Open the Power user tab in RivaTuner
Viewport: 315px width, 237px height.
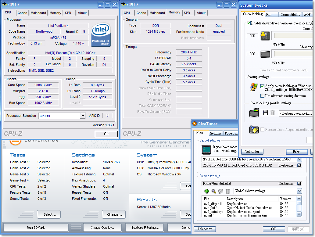(231, 133)
